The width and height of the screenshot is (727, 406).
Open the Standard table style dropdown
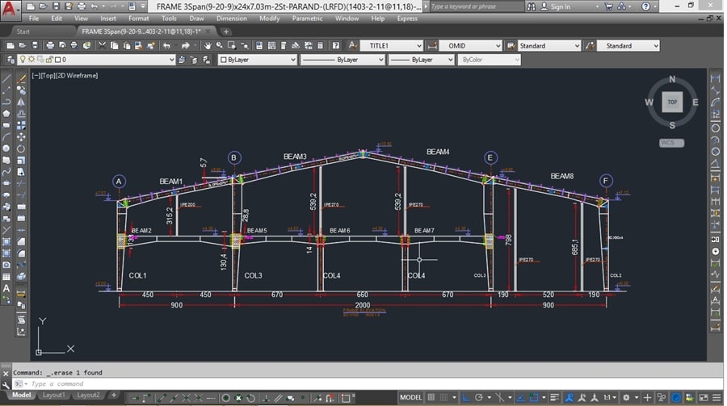point(549,45)
